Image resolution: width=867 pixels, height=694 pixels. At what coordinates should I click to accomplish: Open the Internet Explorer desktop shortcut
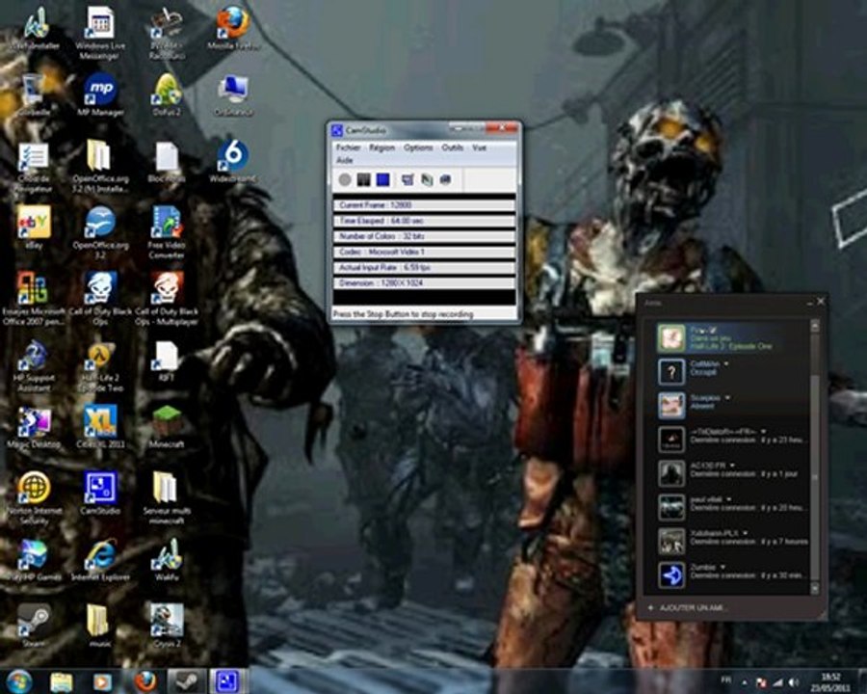[100, 559]
